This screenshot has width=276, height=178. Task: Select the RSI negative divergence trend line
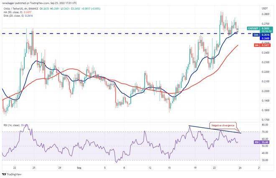click(x=213, y=129)
